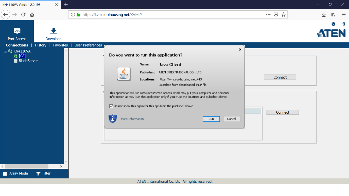349x196 pixels.
Task: Click the Java coffee cup icon
Action: (124, 74)
